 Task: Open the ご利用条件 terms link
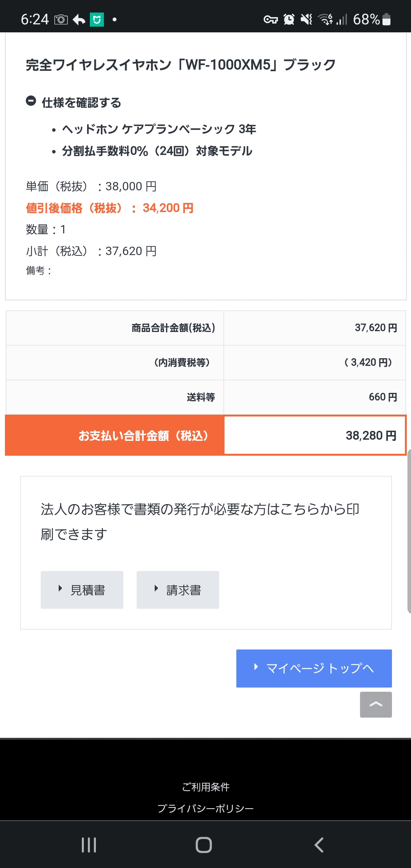(205, 787)
